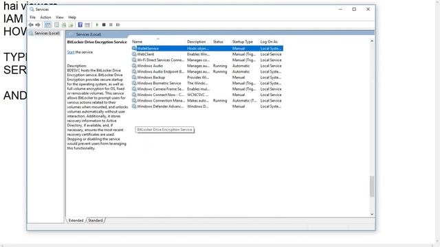Open Help via the blue question-mark icon
Screen dimensions: 440x247
pos(80,25)
